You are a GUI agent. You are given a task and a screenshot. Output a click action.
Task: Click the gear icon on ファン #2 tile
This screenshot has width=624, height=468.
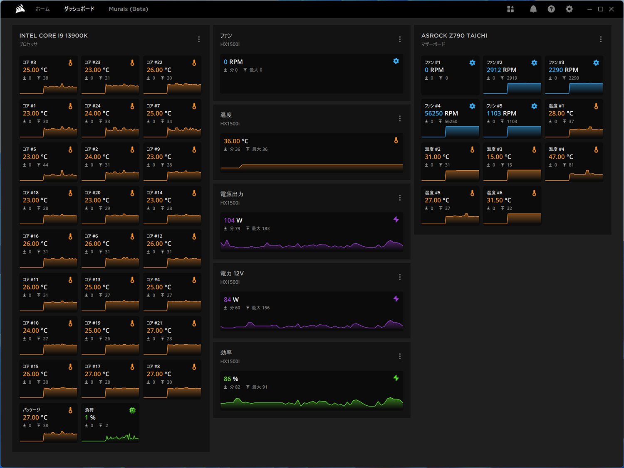534,63
